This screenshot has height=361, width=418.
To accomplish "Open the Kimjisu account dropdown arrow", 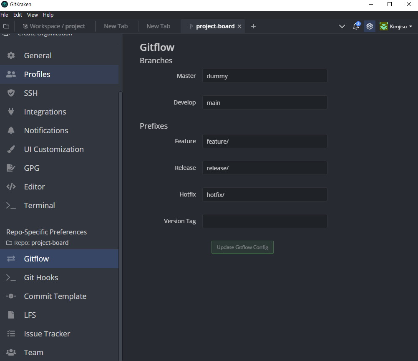I will (x=410, y=26).
